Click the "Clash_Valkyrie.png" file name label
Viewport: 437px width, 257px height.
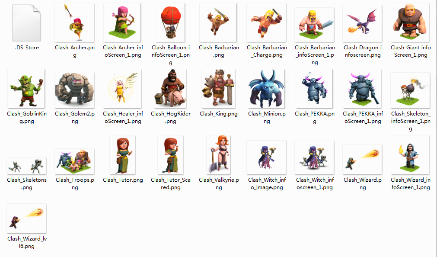[x=219, y=183]
